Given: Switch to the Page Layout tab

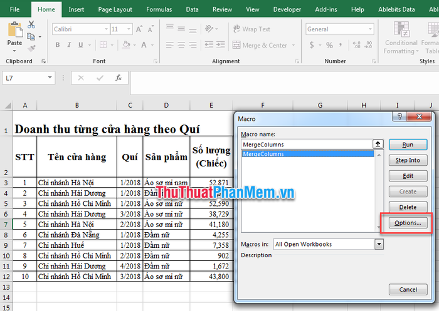Looking at the screenshot, I should [x=115, y=9].
